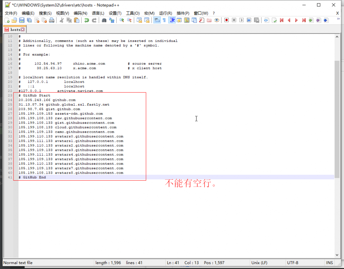
Task: Toggle indent guide toolbar button
Action: pos(172,20)
